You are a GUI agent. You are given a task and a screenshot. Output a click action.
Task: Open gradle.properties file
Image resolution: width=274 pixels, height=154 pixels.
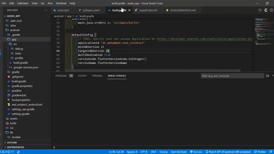point(22,86)
